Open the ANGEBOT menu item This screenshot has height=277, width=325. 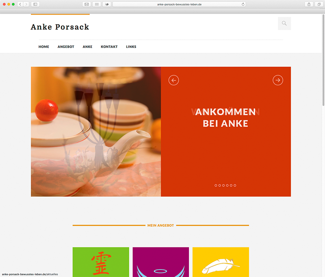(66, 47)
